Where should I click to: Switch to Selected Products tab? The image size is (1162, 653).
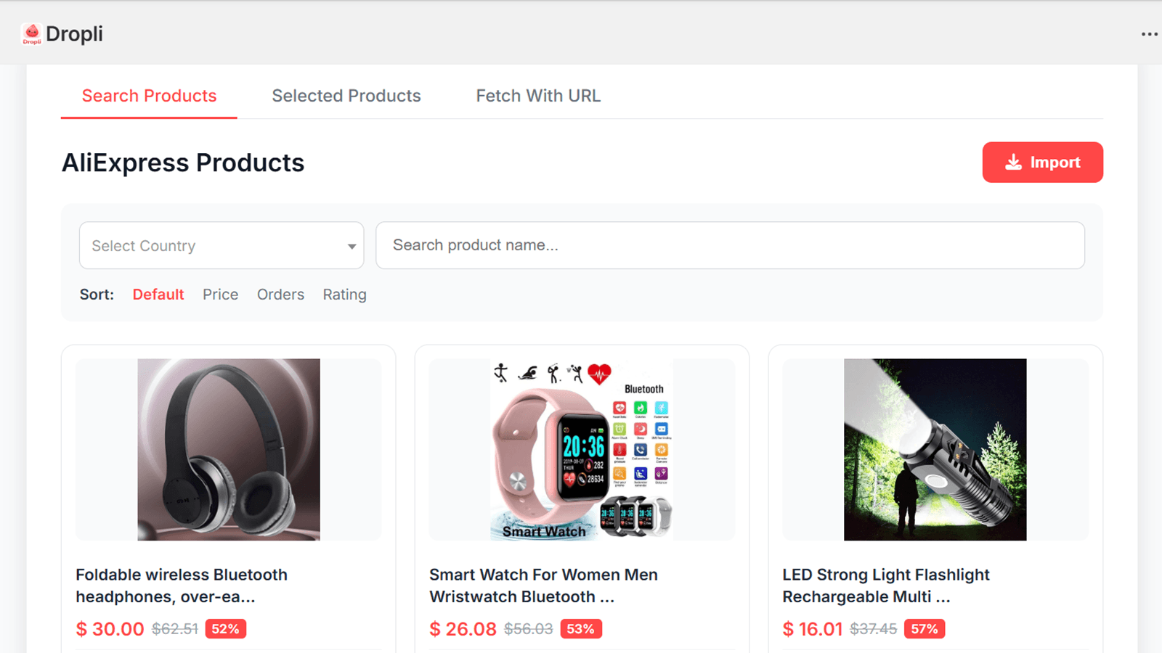tap(346, 96)
